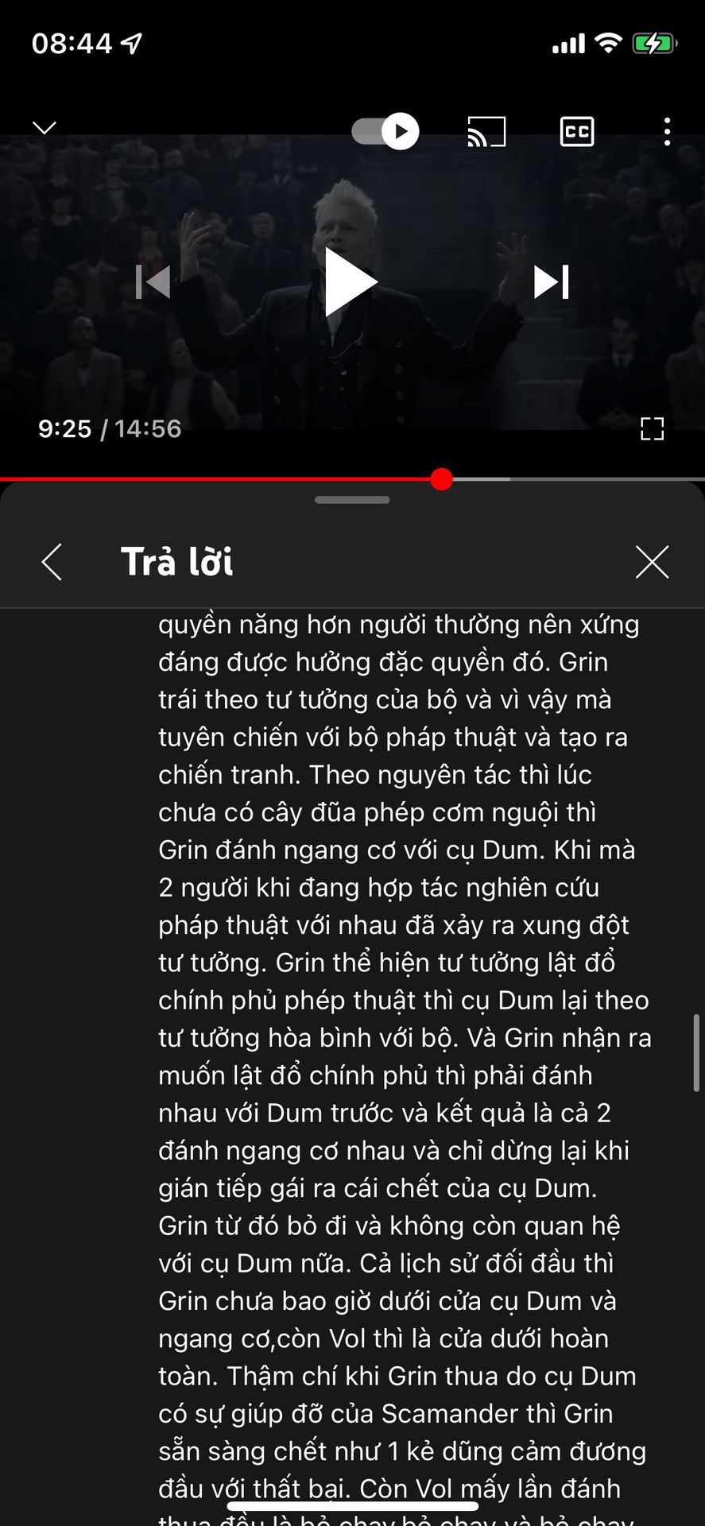Screen dimensions: 705x1526
Task: Play the paused video
Action: [x=351, y=282]
